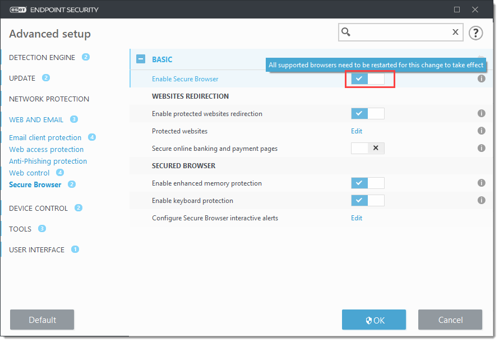Open help with the question mark icon

(476, 33)
